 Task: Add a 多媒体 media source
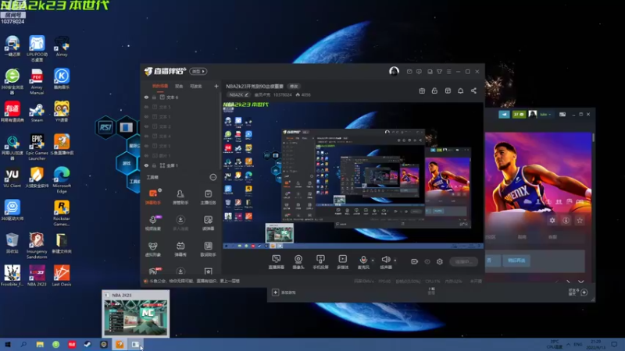[342, 262]
